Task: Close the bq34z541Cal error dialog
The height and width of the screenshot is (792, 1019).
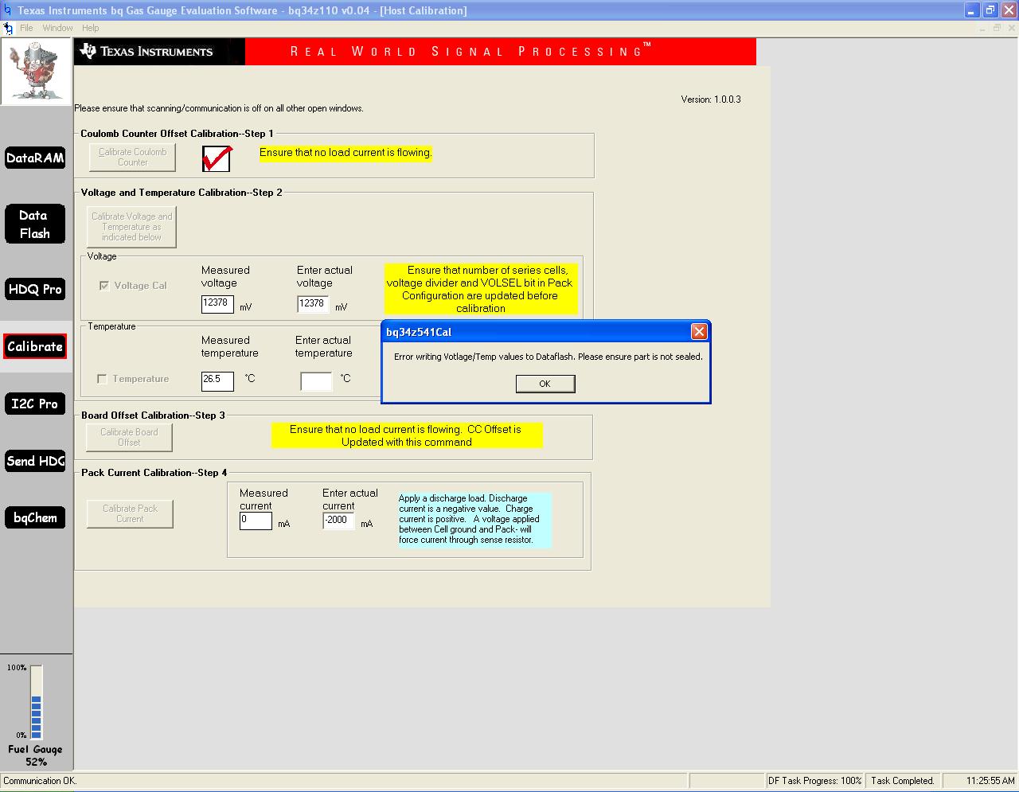Action: pyautogui.click(x=699, y=332)
